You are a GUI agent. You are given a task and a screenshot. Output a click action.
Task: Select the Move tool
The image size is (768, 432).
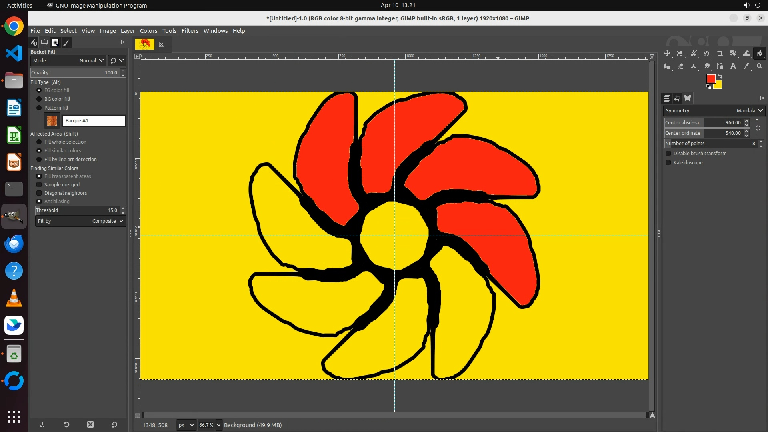coord(667,53)
